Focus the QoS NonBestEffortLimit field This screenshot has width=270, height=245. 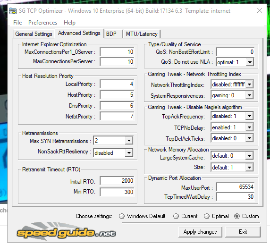(x=235, y=52)
